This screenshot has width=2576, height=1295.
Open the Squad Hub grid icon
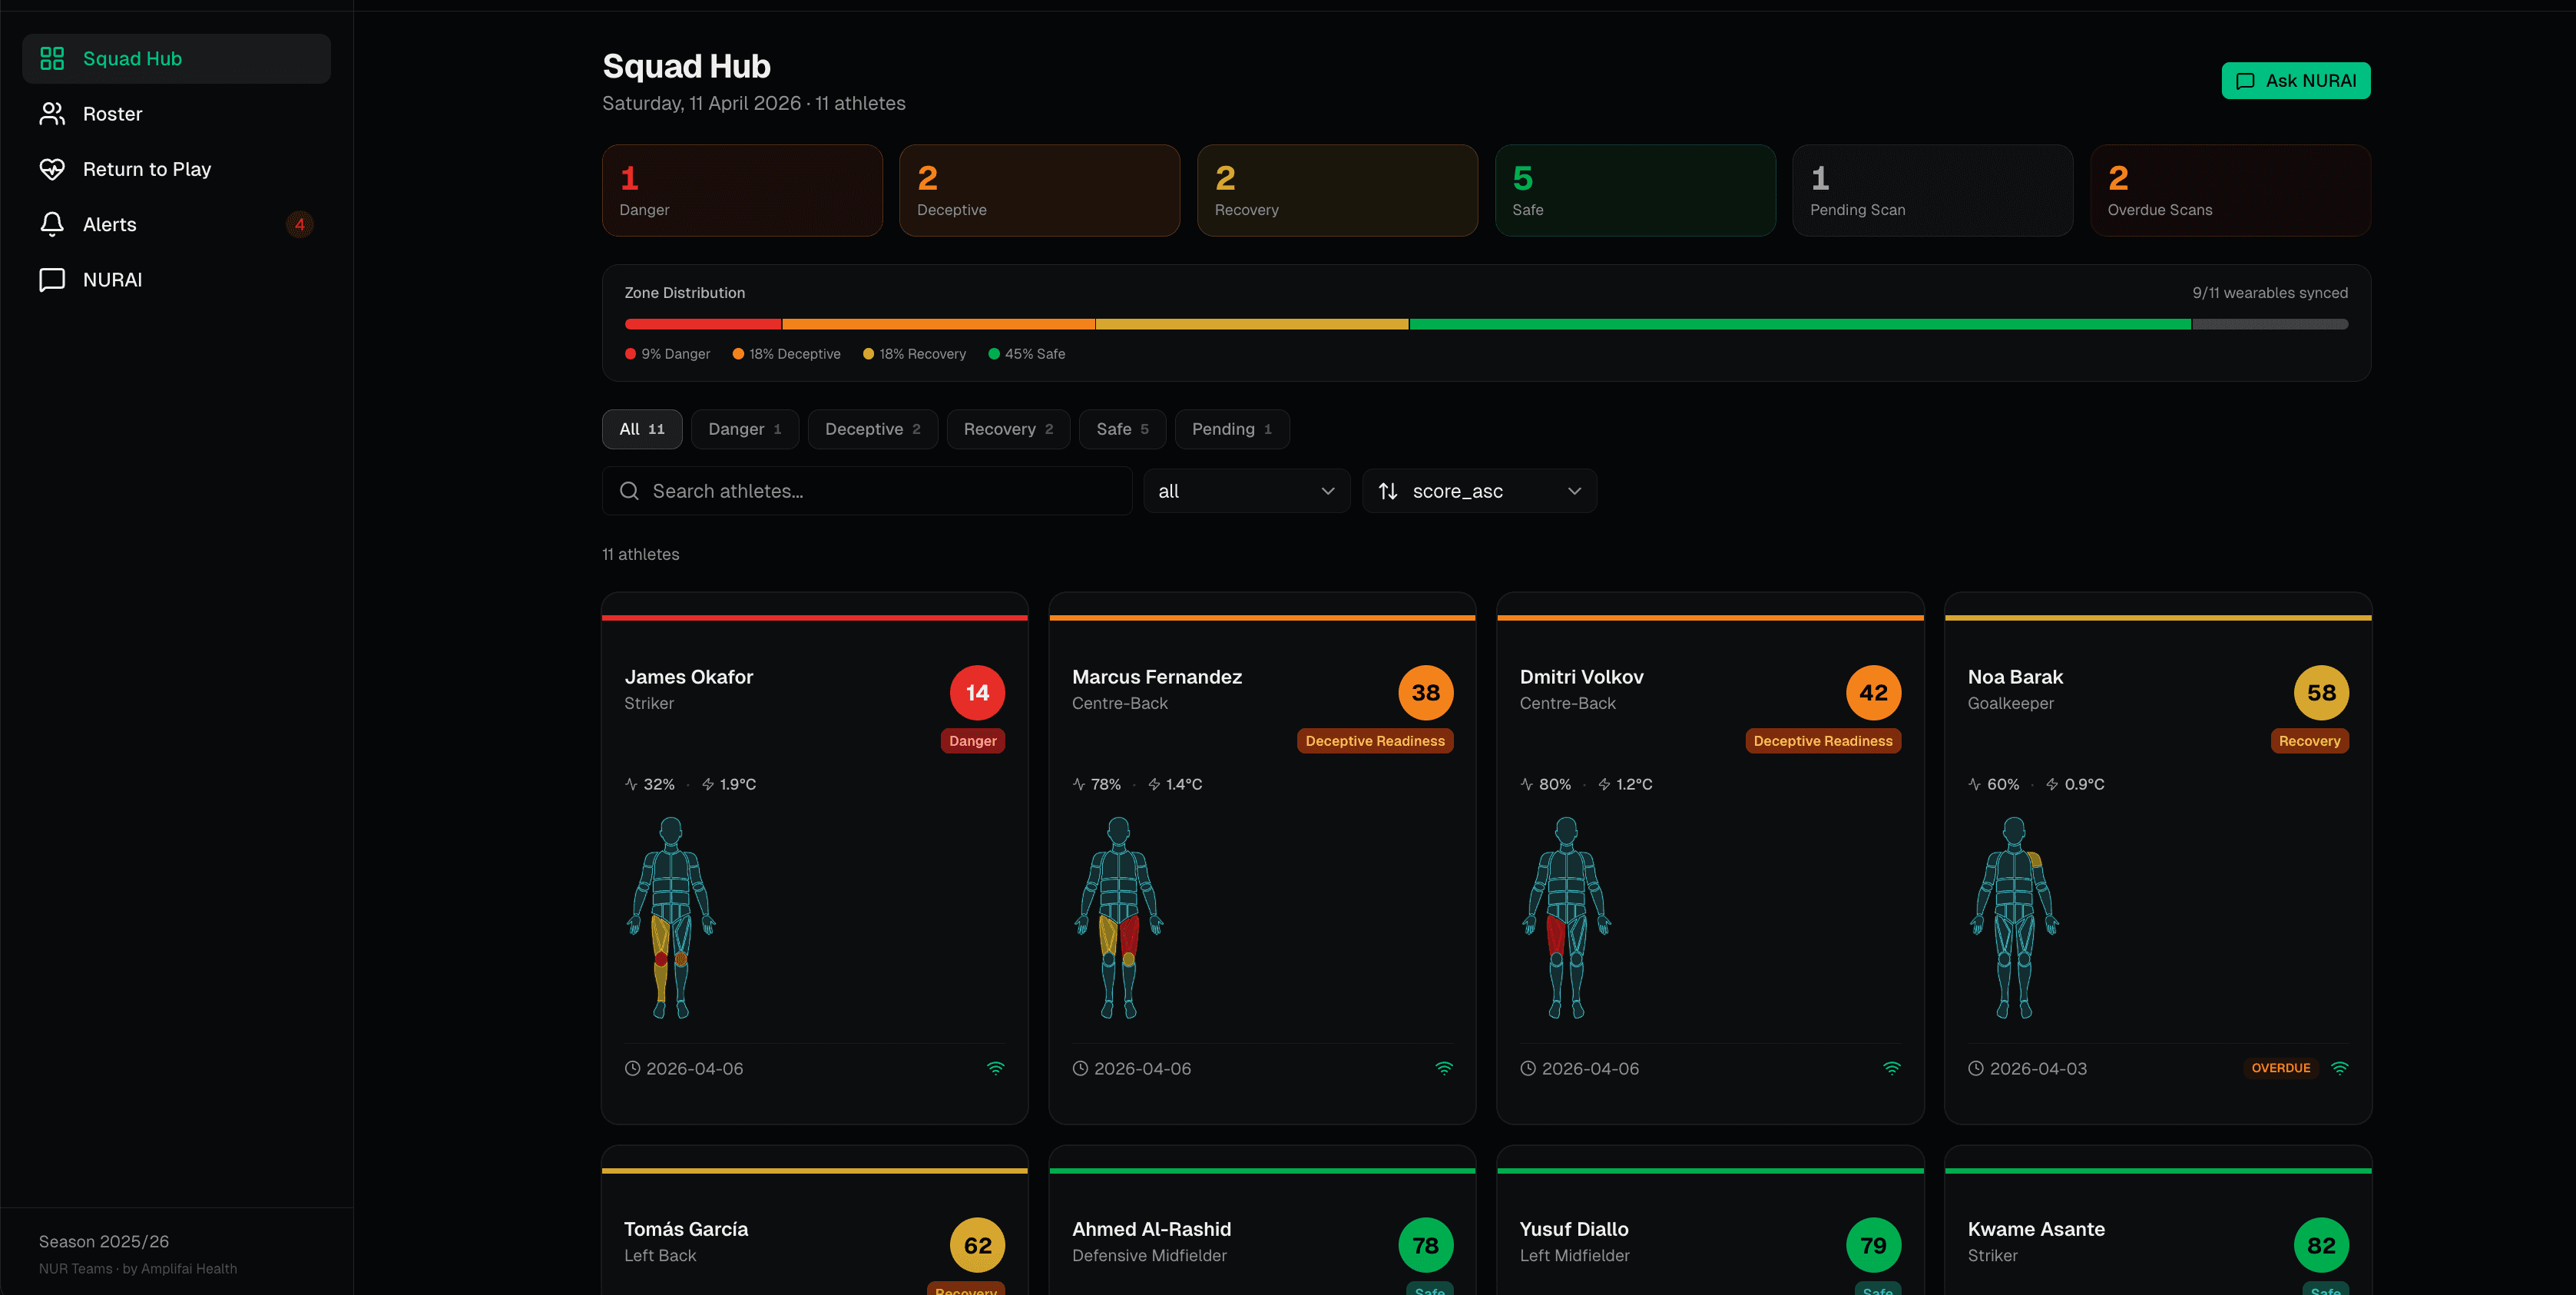53,58
